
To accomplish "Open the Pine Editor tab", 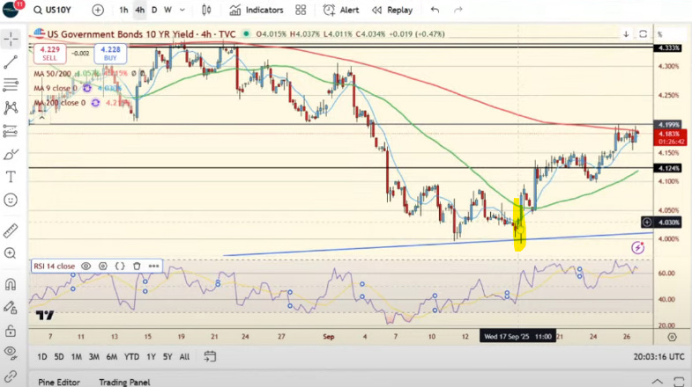I will click(59, 382).
